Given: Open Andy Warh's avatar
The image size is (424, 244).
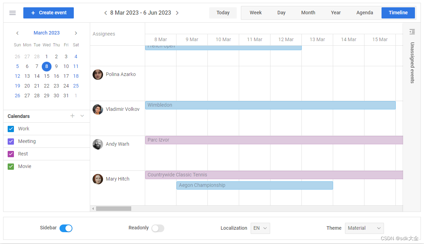Looking at the screenshot, I should pos(98,144).
